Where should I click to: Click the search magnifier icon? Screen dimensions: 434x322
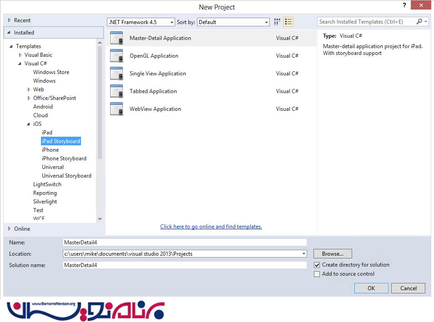coord(419,21)
